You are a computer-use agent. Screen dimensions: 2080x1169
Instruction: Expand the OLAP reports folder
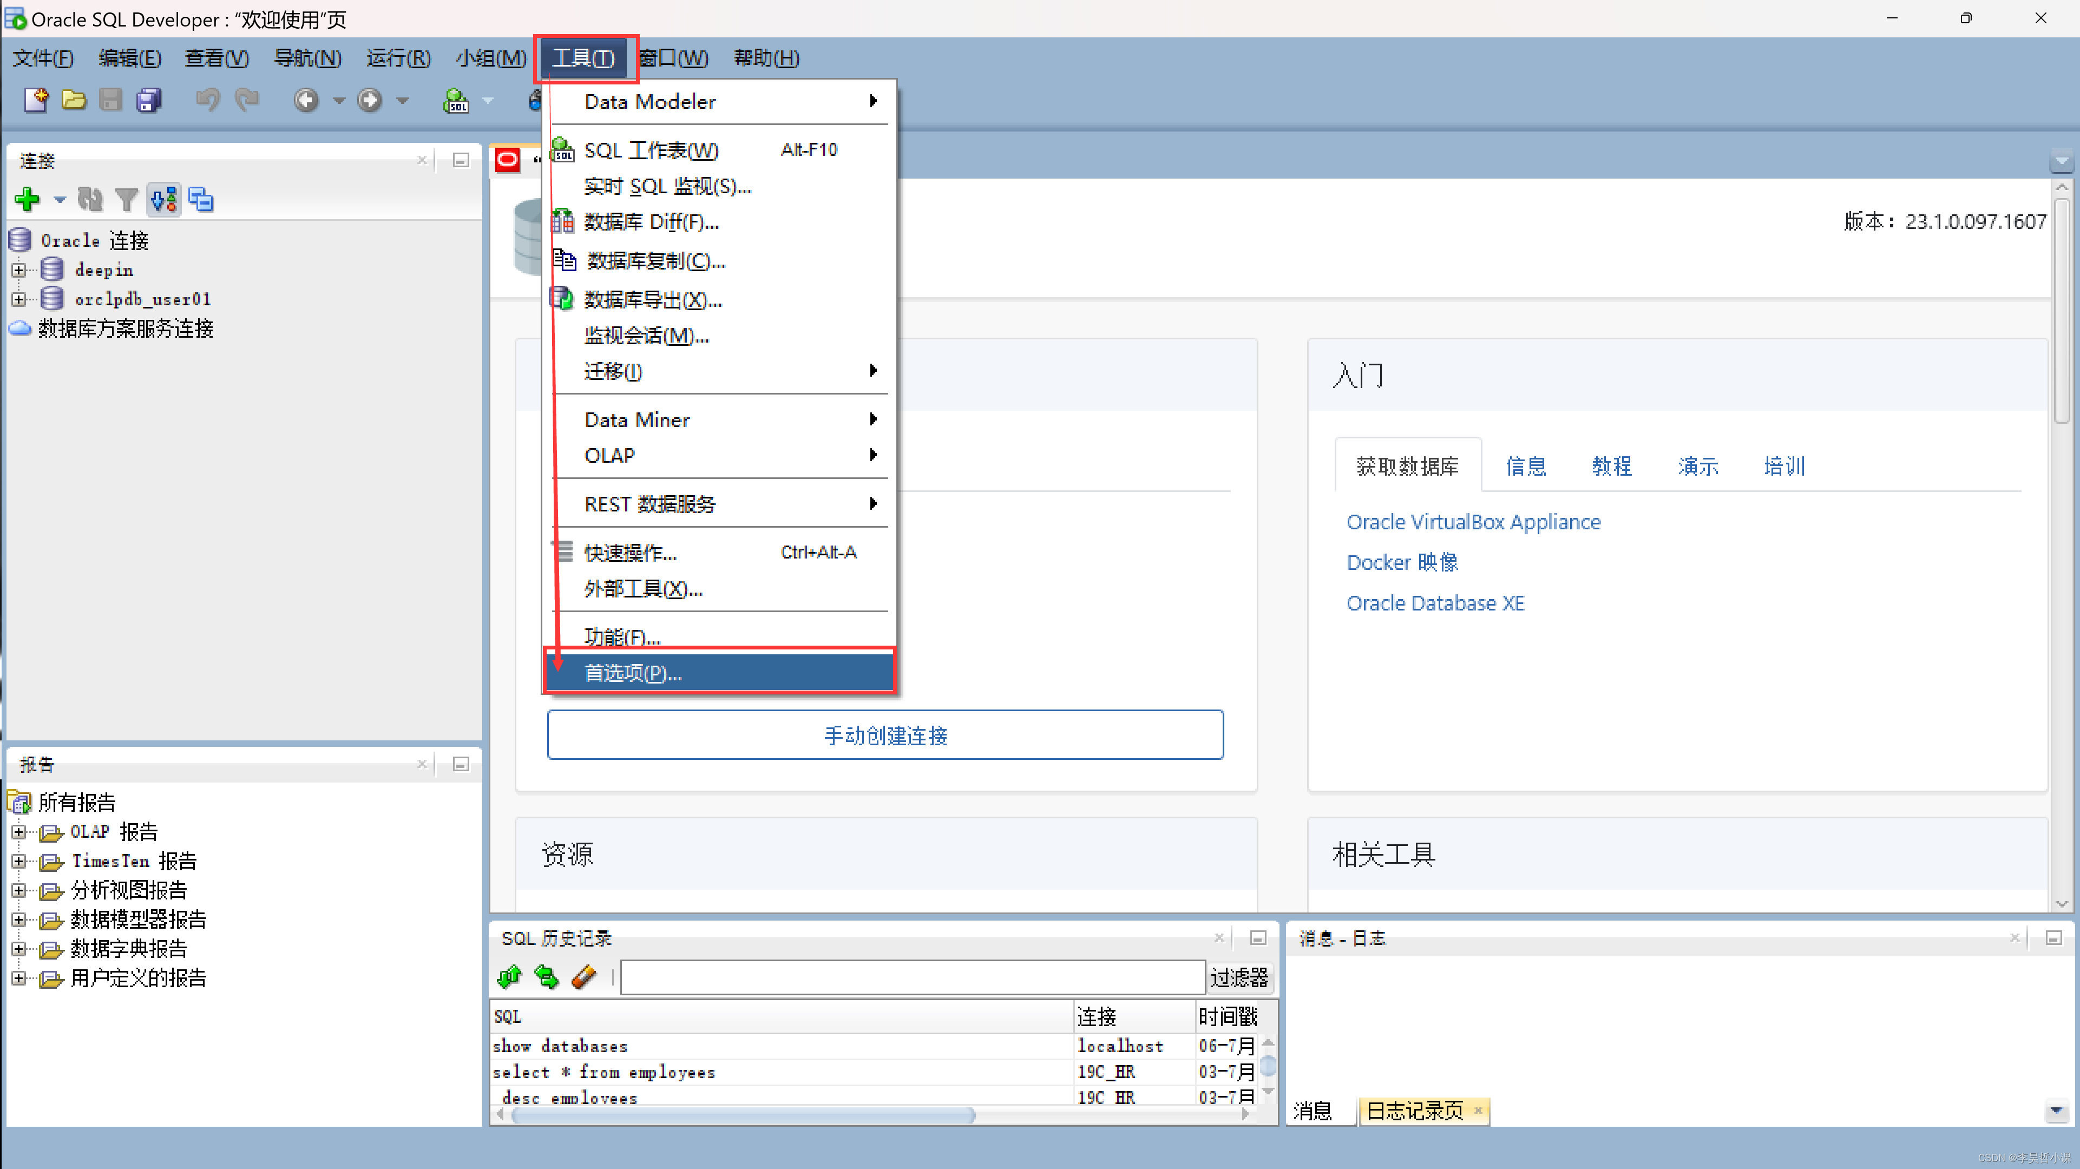click(18, 831)
